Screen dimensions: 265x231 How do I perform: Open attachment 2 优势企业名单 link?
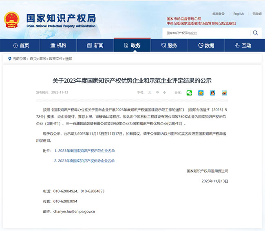pyautogui.click(x=84, y=161)
